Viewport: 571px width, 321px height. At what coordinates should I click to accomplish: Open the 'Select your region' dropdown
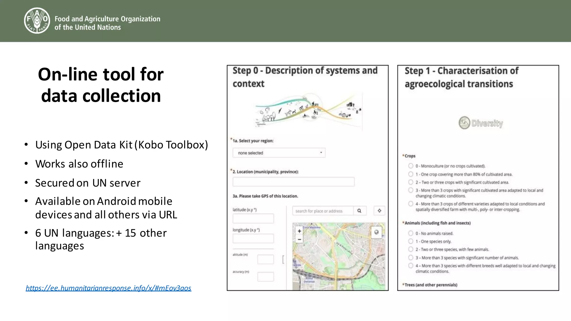tap(279, 153)
